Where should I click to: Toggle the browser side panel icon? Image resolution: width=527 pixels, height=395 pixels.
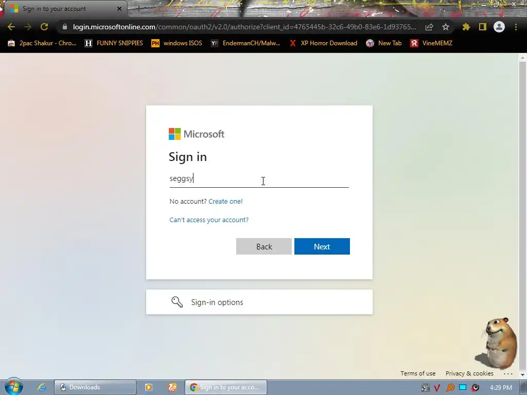pos(483,27)
